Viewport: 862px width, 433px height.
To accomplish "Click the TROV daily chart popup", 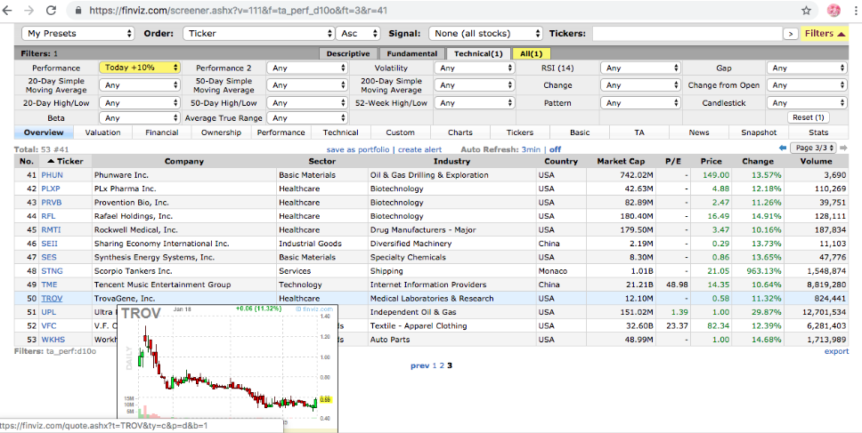I will (228, 369).
